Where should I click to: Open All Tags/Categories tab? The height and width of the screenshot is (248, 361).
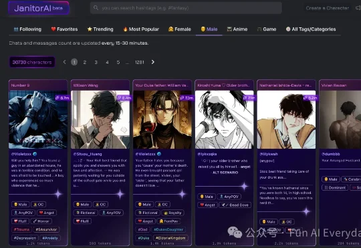(311, 29)
